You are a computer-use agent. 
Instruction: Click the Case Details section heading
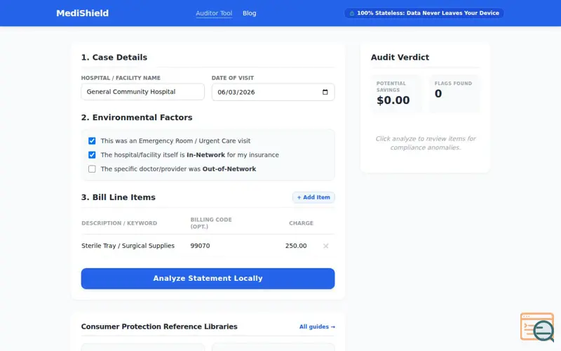(114, 58)
